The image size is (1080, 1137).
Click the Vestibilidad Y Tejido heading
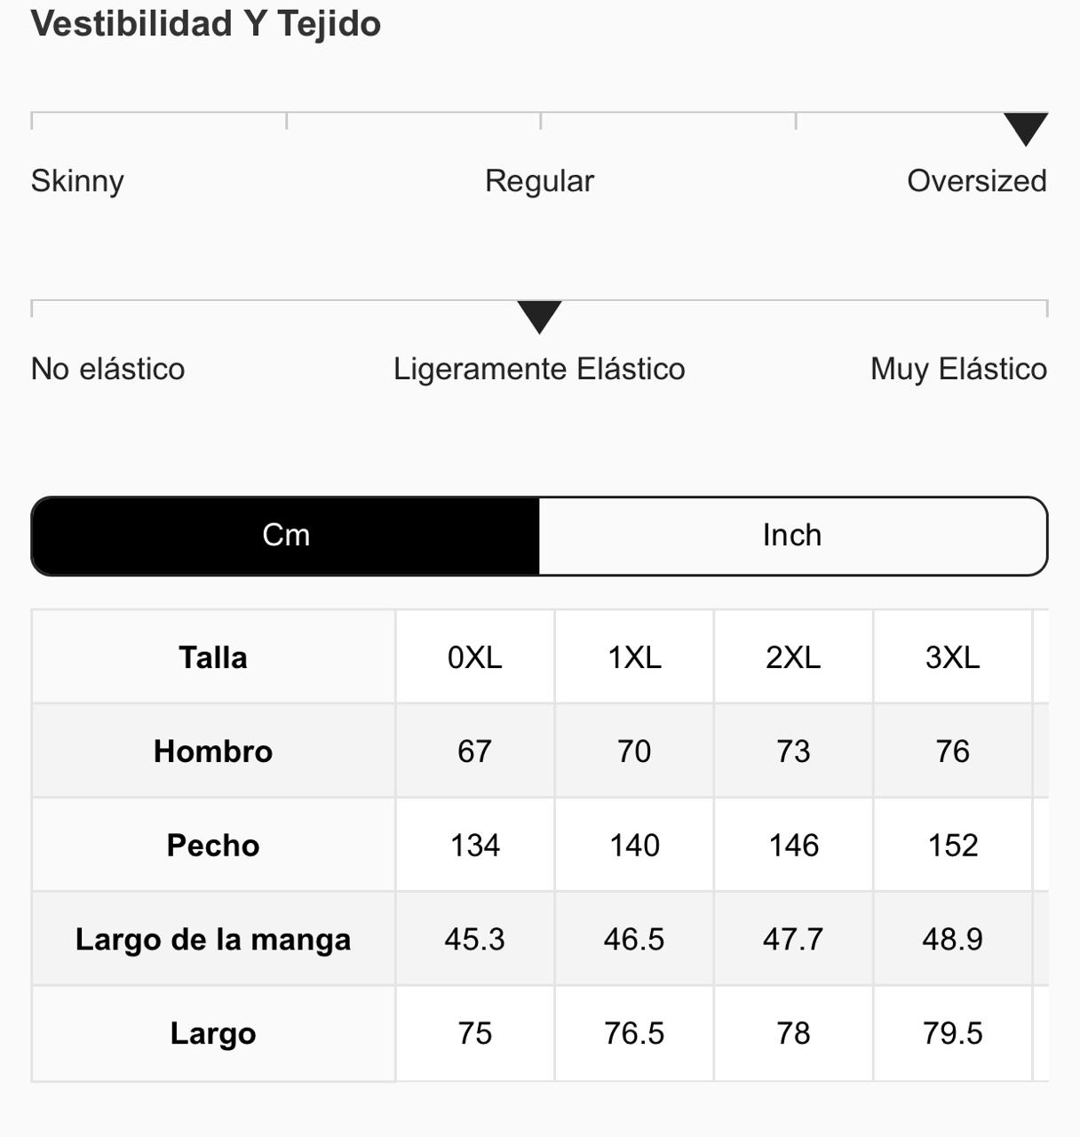(x=206, y=24)
